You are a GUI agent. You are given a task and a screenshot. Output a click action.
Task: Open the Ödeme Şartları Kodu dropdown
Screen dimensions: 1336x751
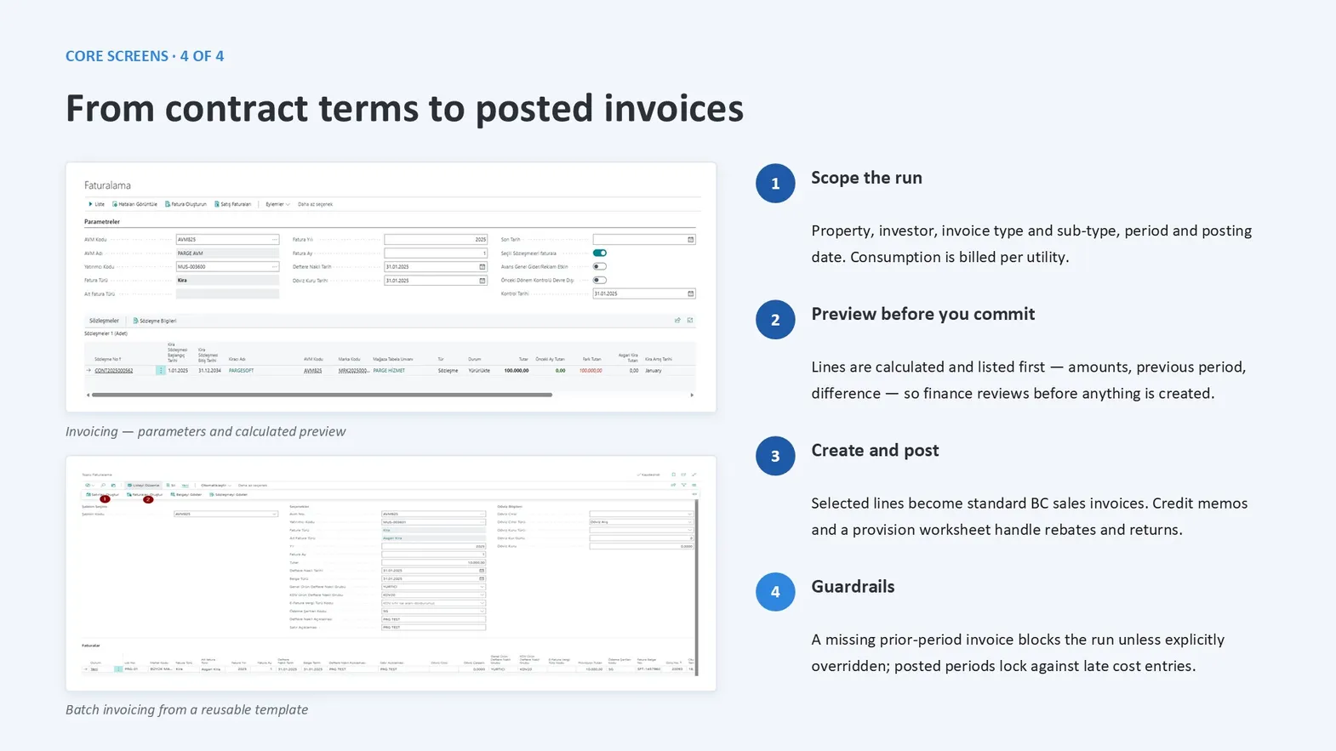(482, 612)
